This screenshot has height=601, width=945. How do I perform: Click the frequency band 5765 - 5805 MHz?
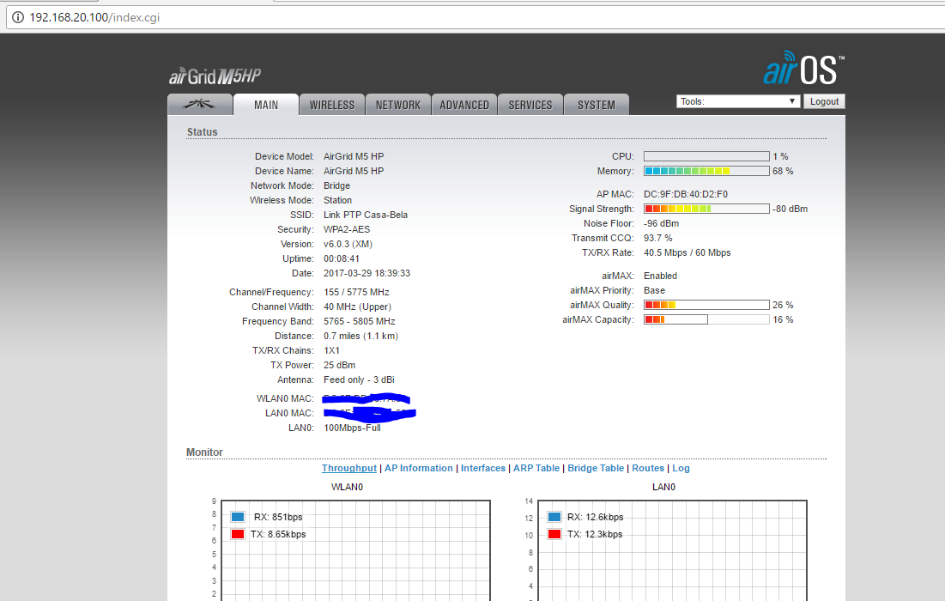point(359,321)
